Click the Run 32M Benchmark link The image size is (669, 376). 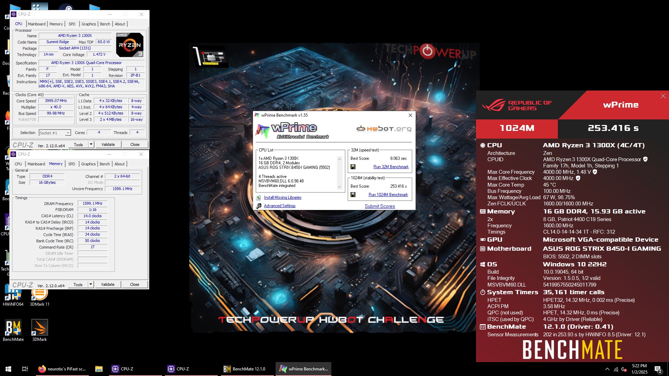pos(391,167)
